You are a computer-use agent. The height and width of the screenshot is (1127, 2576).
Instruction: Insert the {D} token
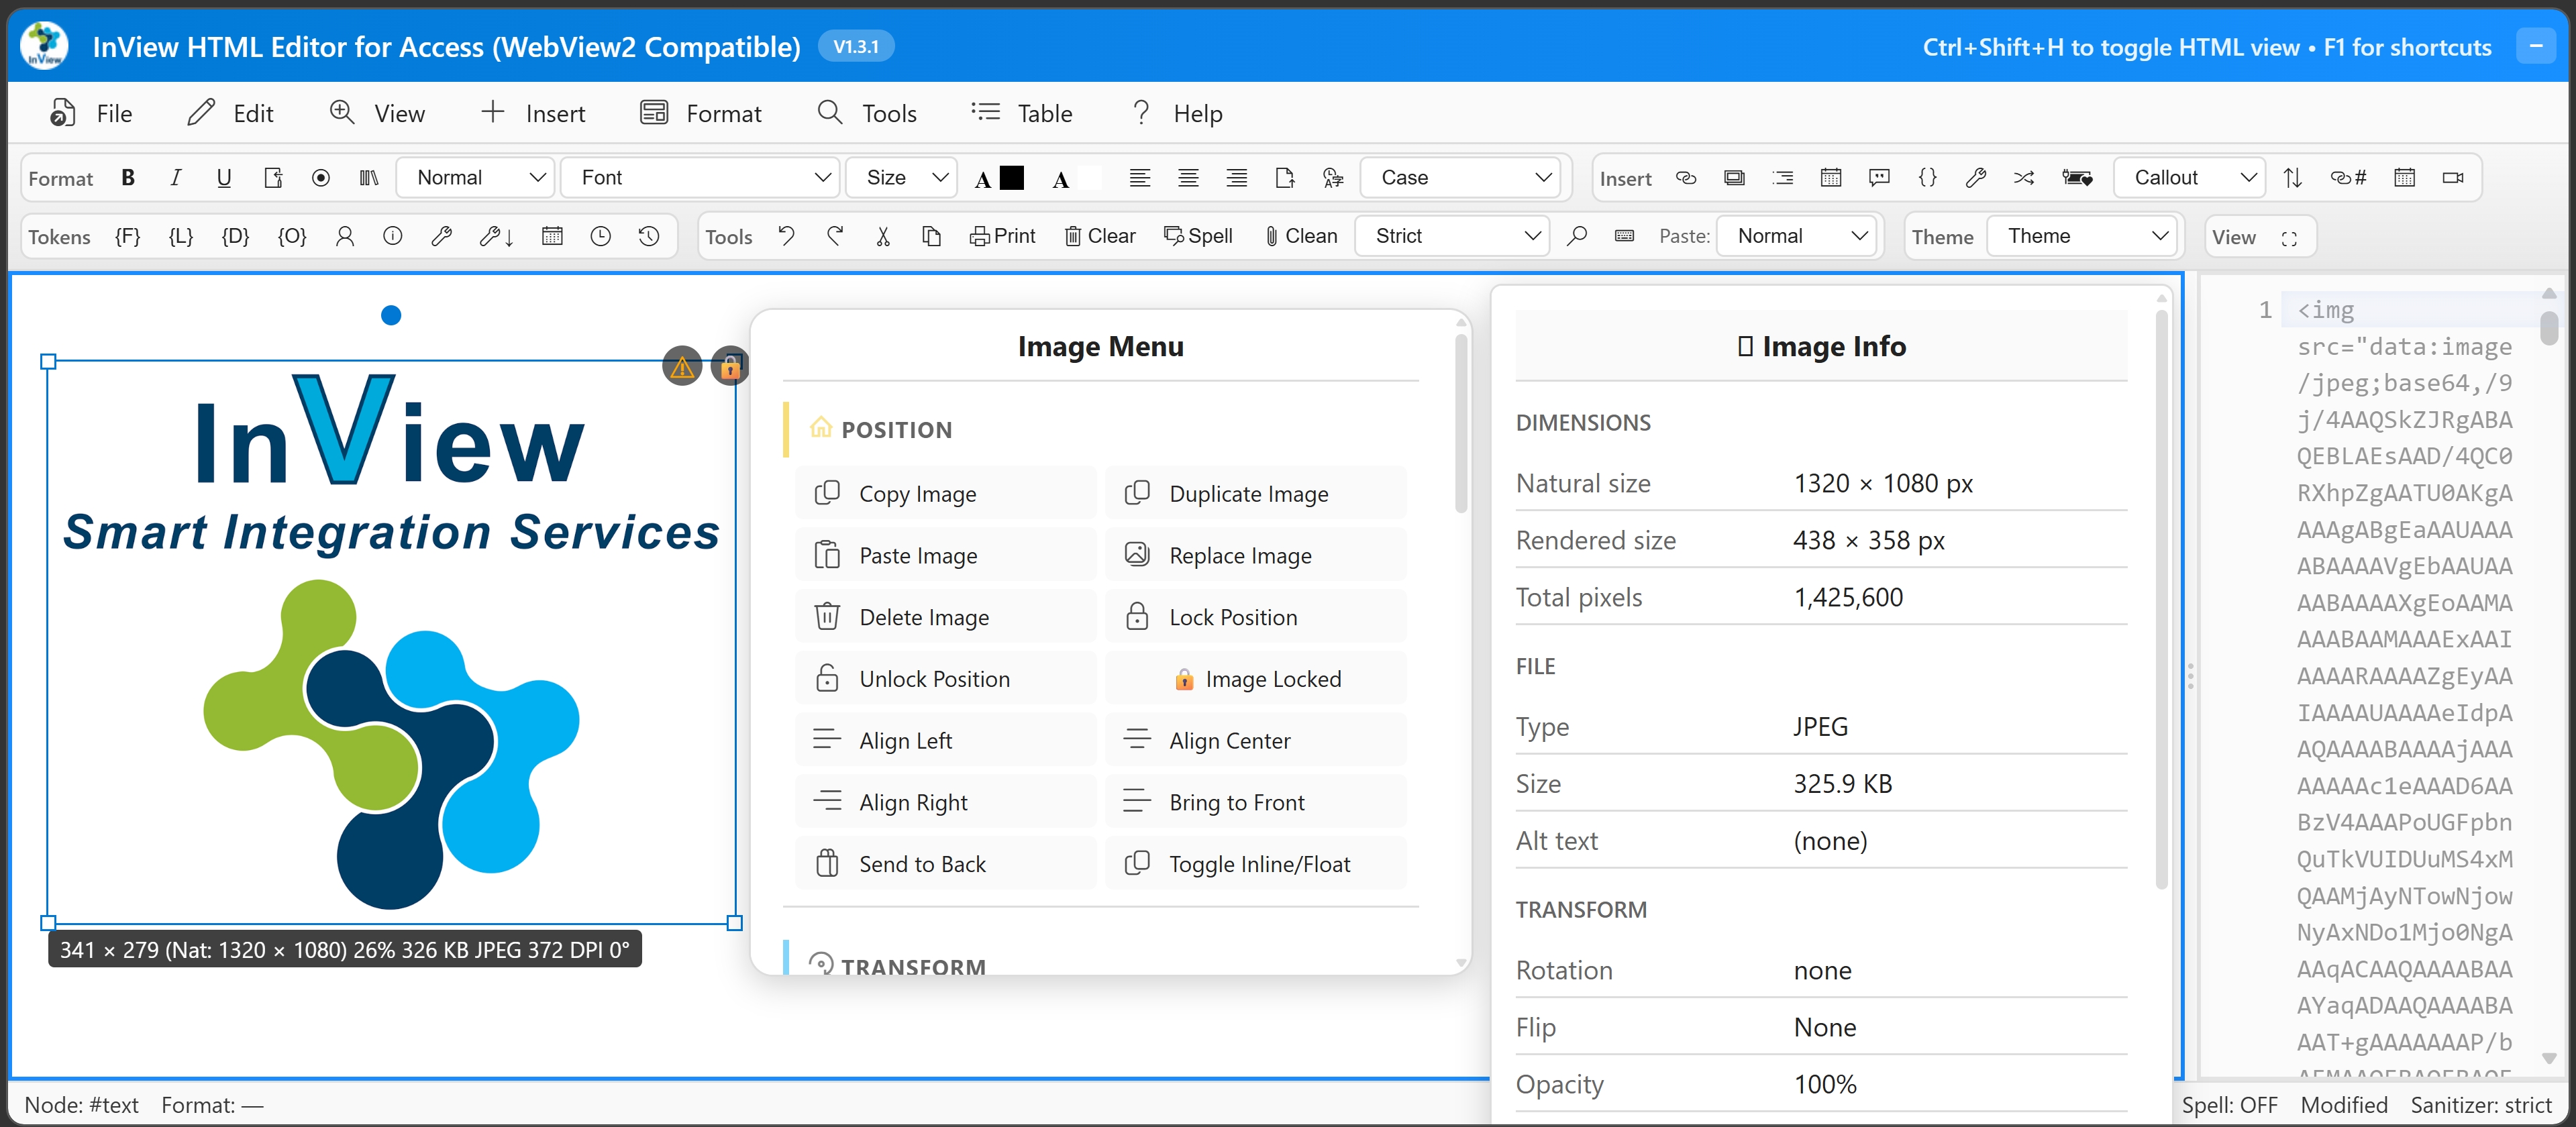click(235, 237)
